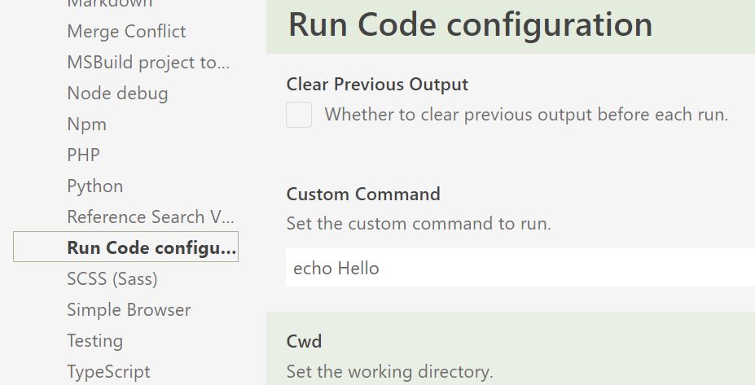Select the Markdown item at list top
The height and width of the screenshot is (385, 755).
[110, 3]
